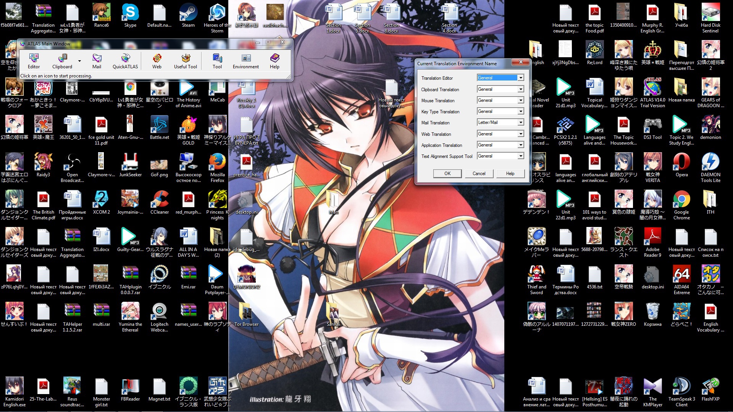Launch QuickATLAS from the toolbar
Viewport: 733px width, 412px height.
tap(125, 61)
